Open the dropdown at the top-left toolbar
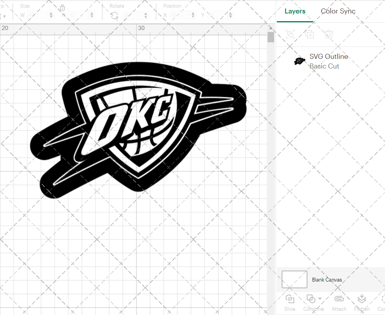This screenshot has width=385, height=315. (x=4, y=15)
